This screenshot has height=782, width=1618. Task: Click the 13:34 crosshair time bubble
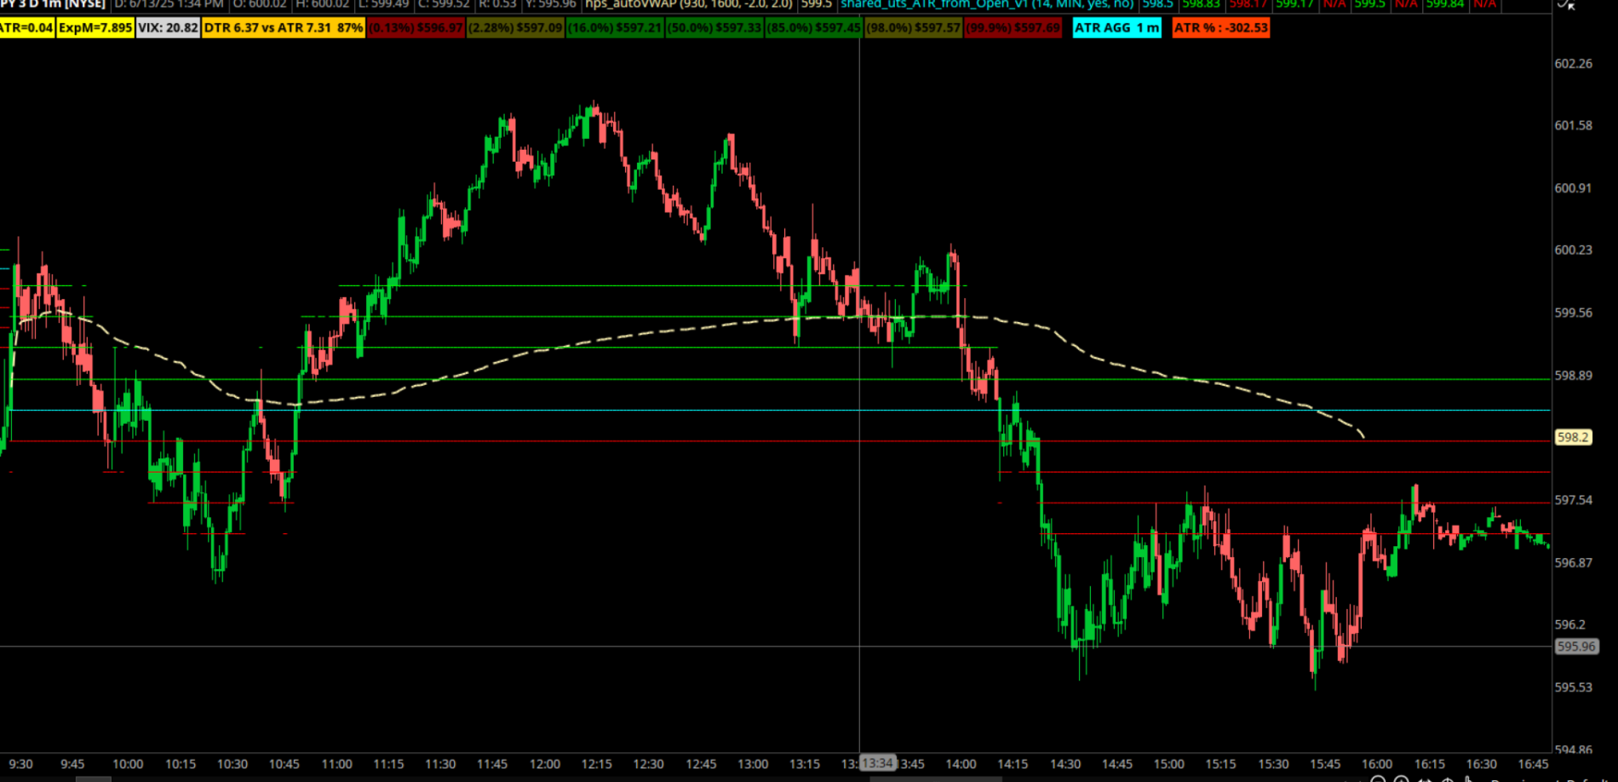coord(877,763)
